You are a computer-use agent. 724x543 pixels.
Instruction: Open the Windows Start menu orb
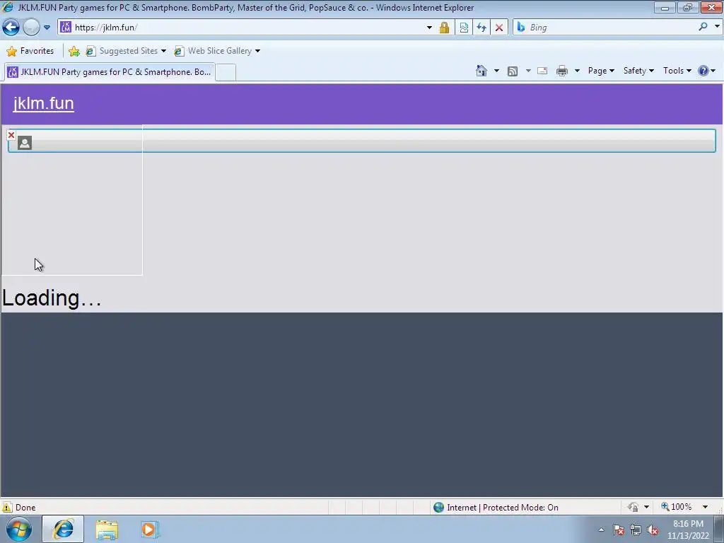coord(18,529)
